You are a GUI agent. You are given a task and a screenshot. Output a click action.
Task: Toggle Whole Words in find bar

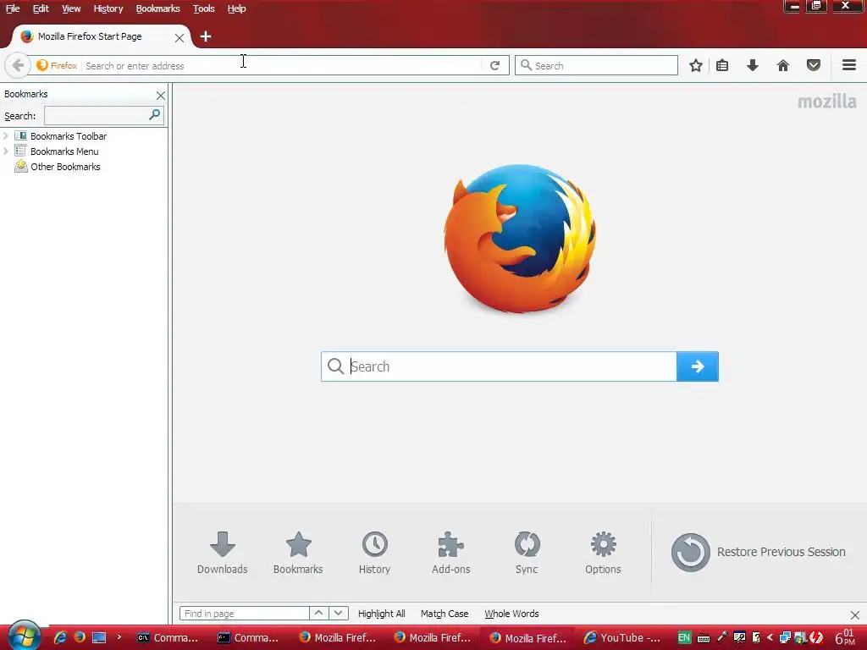[x=511, y=614]
